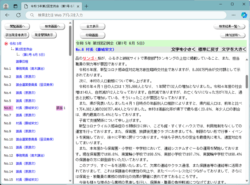Click the 検索画面へ button
The height and width of the screenshot is (185, 250).
coord(52,26)
